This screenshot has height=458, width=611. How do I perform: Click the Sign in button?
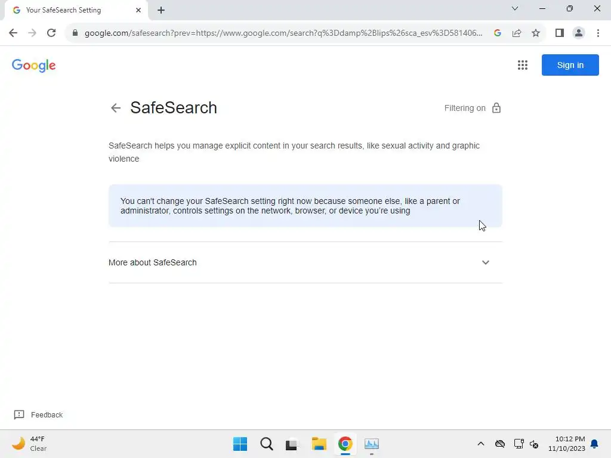click(x=570, y=65)
